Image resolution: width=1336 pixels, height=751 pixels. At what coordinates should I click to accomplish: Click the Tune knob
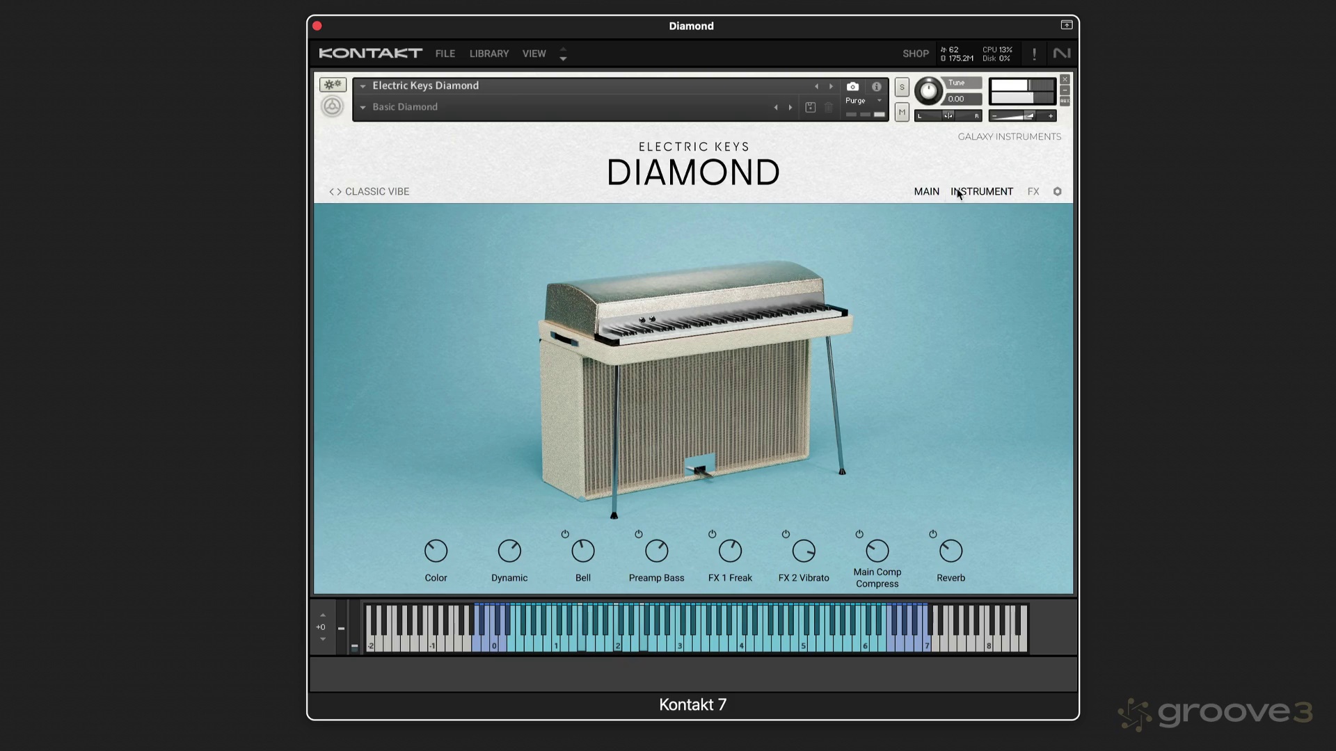(x=928, y=91)
